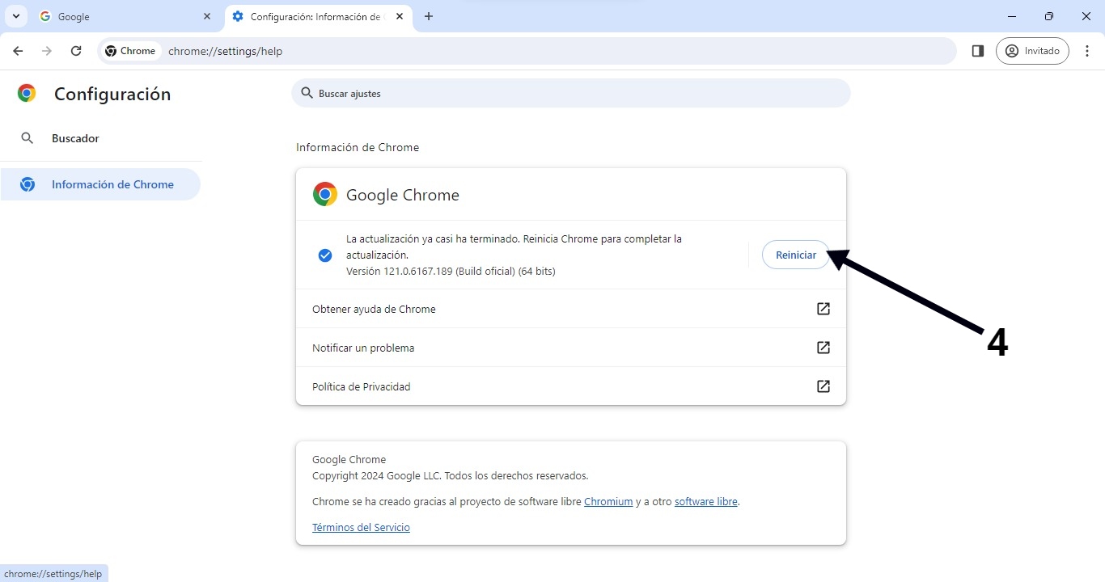Open the tab search dropdown arrow
Viewport: 1105px width, 582px height.
15,16
